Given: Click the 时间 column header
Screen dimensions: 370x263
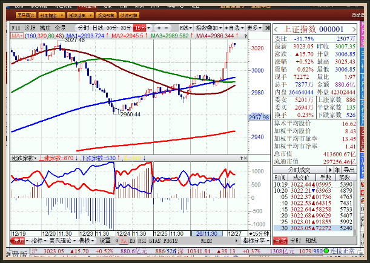Looking at the screenshot, I should (x=280, y=178).
